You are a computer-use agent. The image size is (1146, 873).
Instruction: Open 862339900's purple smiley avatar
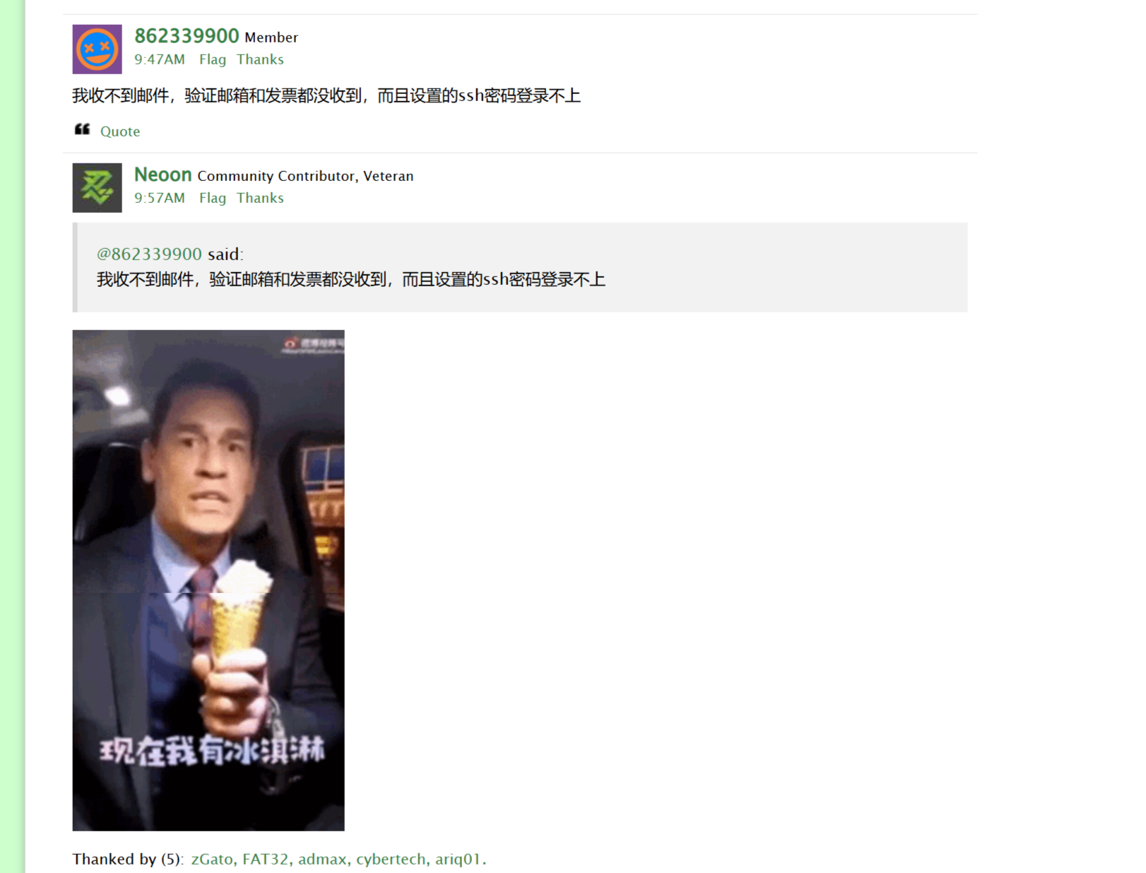tap(97, 49)
